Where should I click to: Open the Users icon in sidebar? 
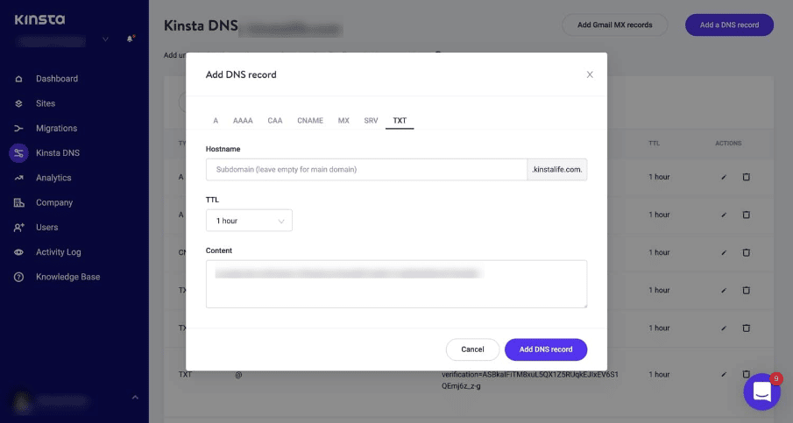click(18, 228)
